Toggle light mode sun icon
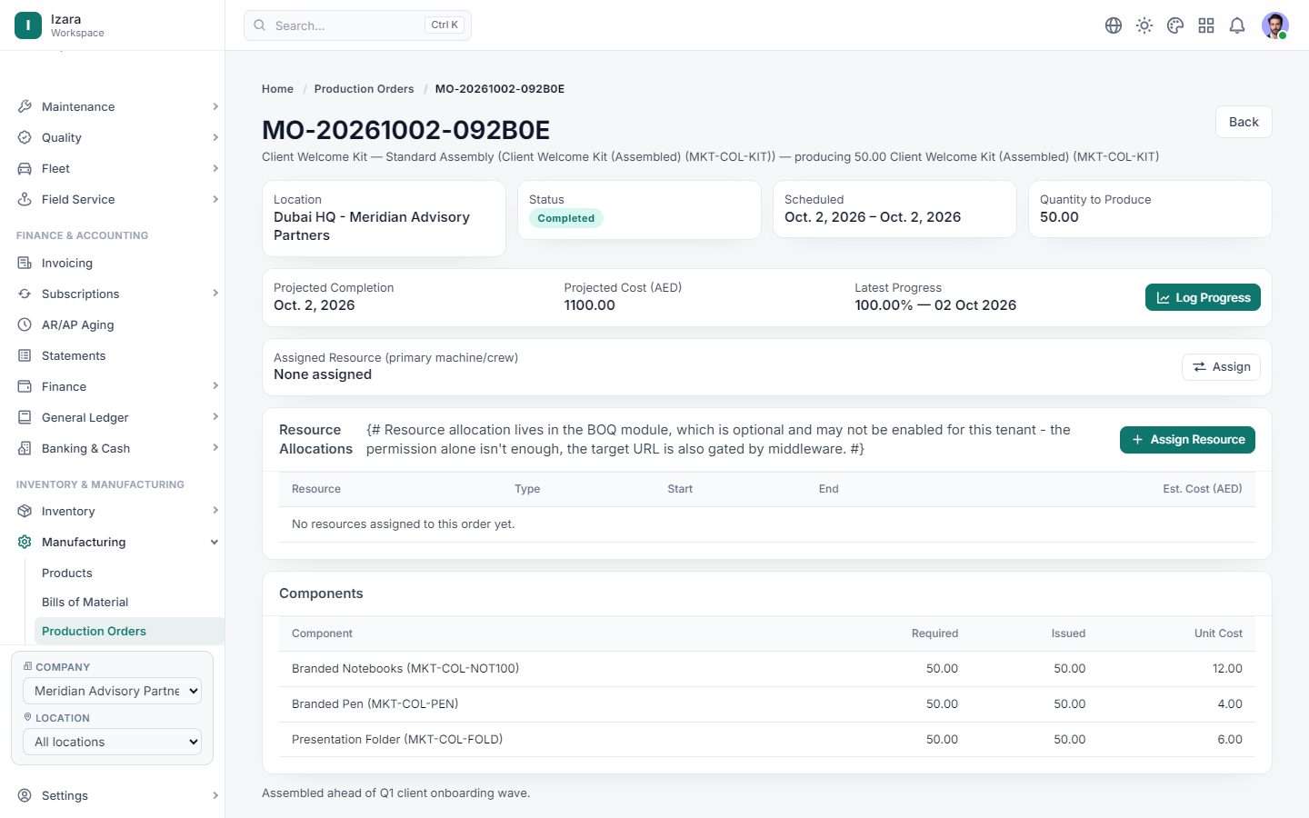Image resolution: width=1309 pixels, height=818 pixels. (1144, 25)
